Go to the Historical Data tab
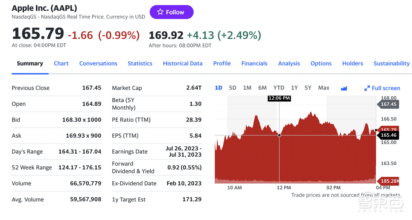Image resolution: width=412 pixels, height=220 pixels. click(183, 63)
